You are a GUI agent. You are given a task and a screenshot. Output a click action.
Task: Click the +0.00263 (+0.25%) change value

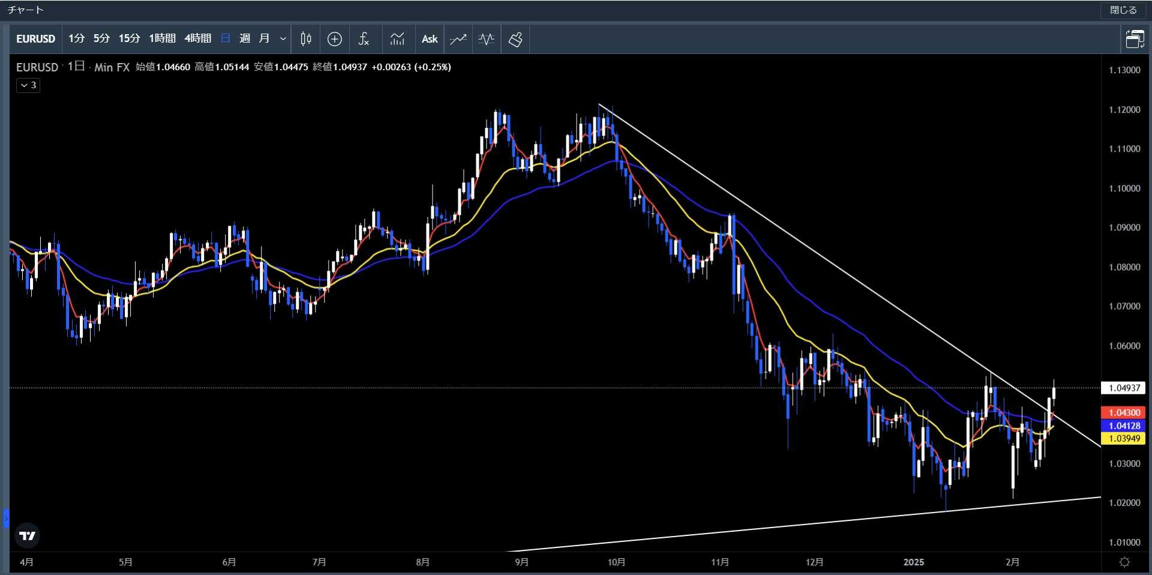click(411, 67)
